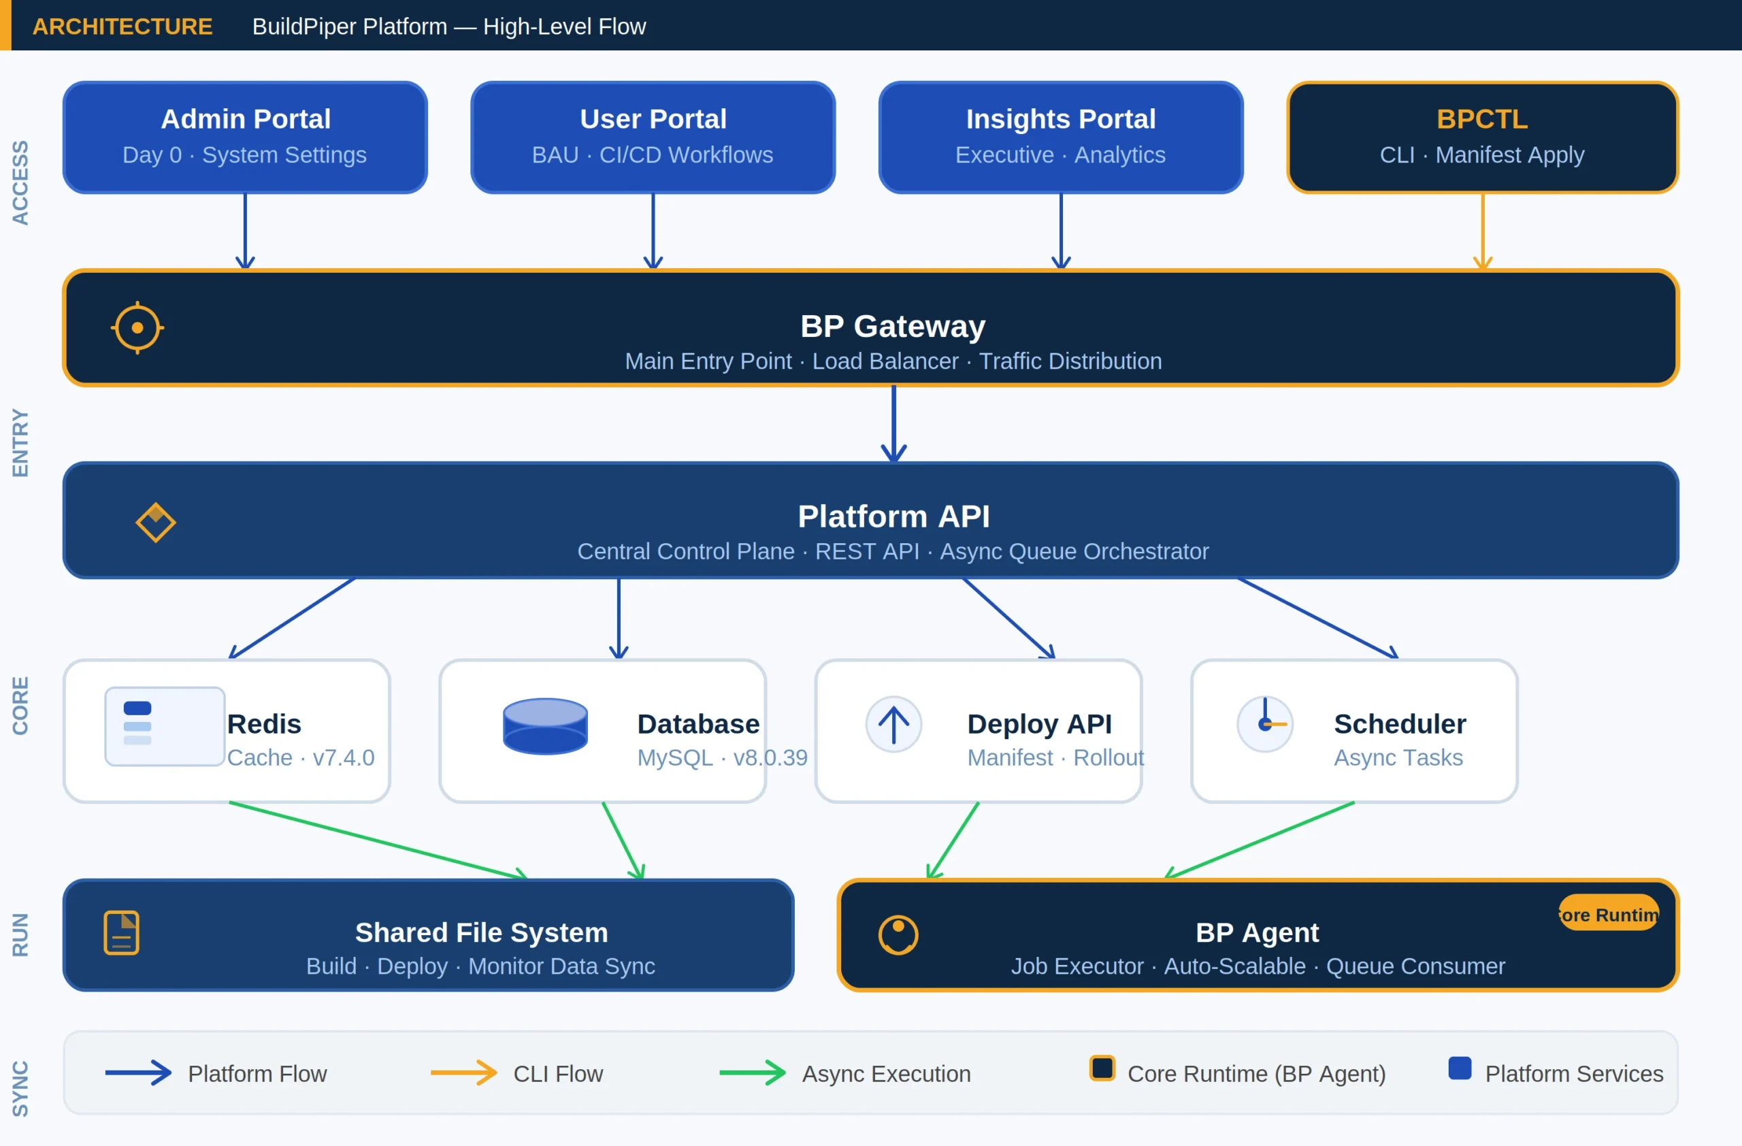Screen dimensions: 1742x1146
Task: Open the ARCHITECTURE header tab
Action: [122, 27]
